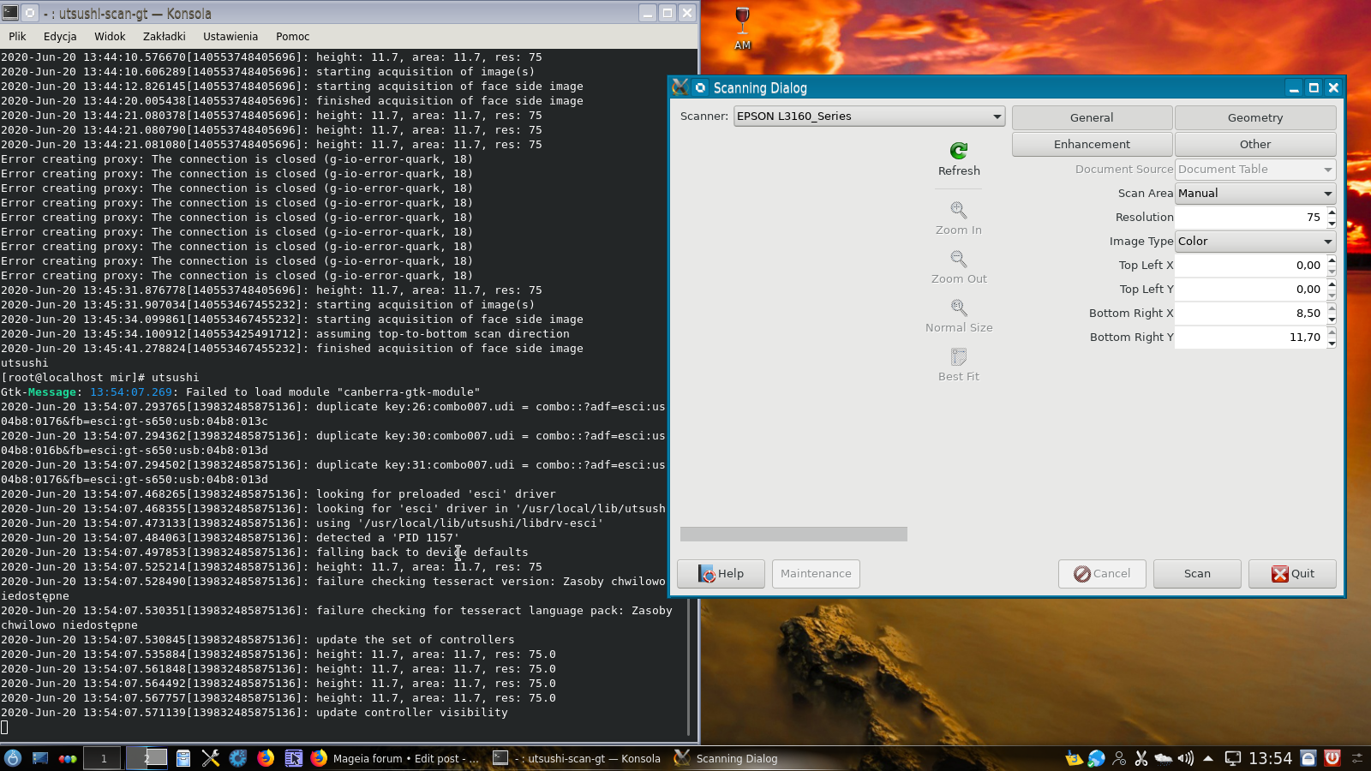Decrease Top Left X with down stepper
Image resolution: width=1371 pixels, height=771 pixels.
(1332, 271)
